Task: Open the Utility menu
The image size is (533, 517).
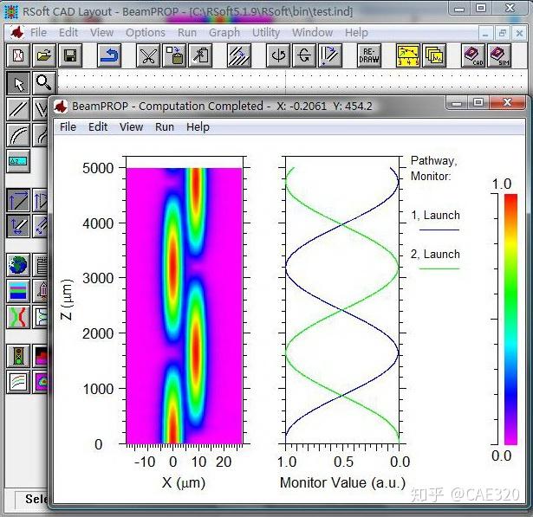Action: (266, 33)
